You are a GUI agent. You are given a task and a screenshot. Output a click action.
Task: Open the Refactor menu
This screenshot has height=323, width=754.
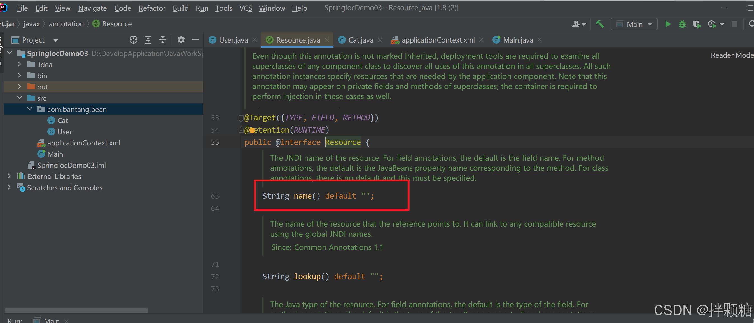tap(152, 8)
